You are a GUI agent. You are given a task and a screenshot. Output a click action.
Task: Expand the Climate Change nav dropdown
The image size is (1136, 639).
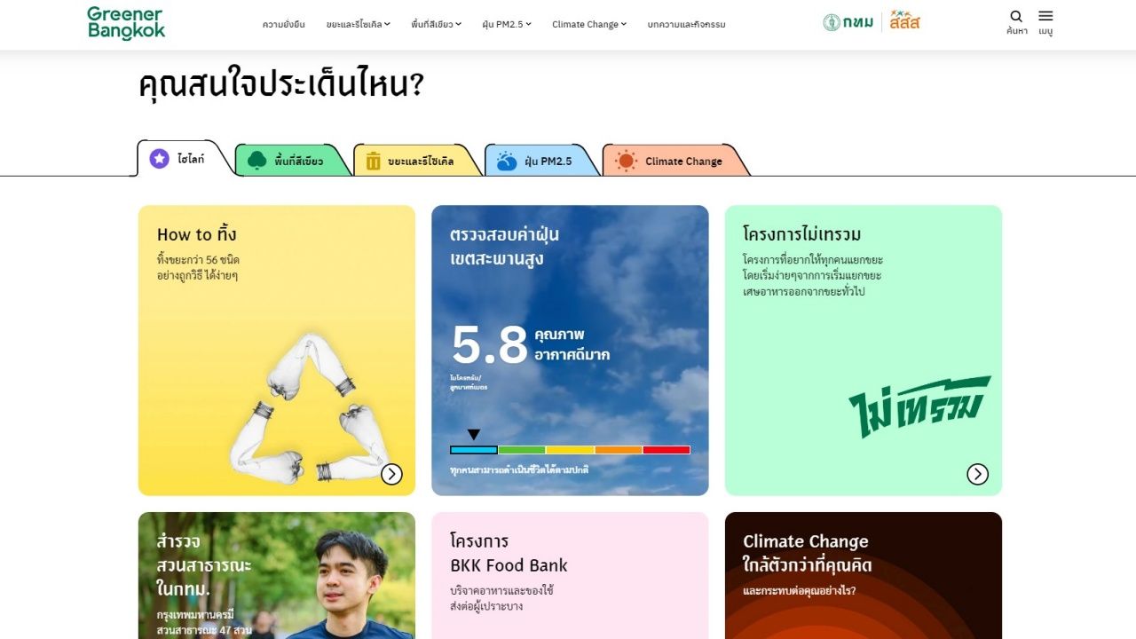pyautogui.click(x=589, y=24)
